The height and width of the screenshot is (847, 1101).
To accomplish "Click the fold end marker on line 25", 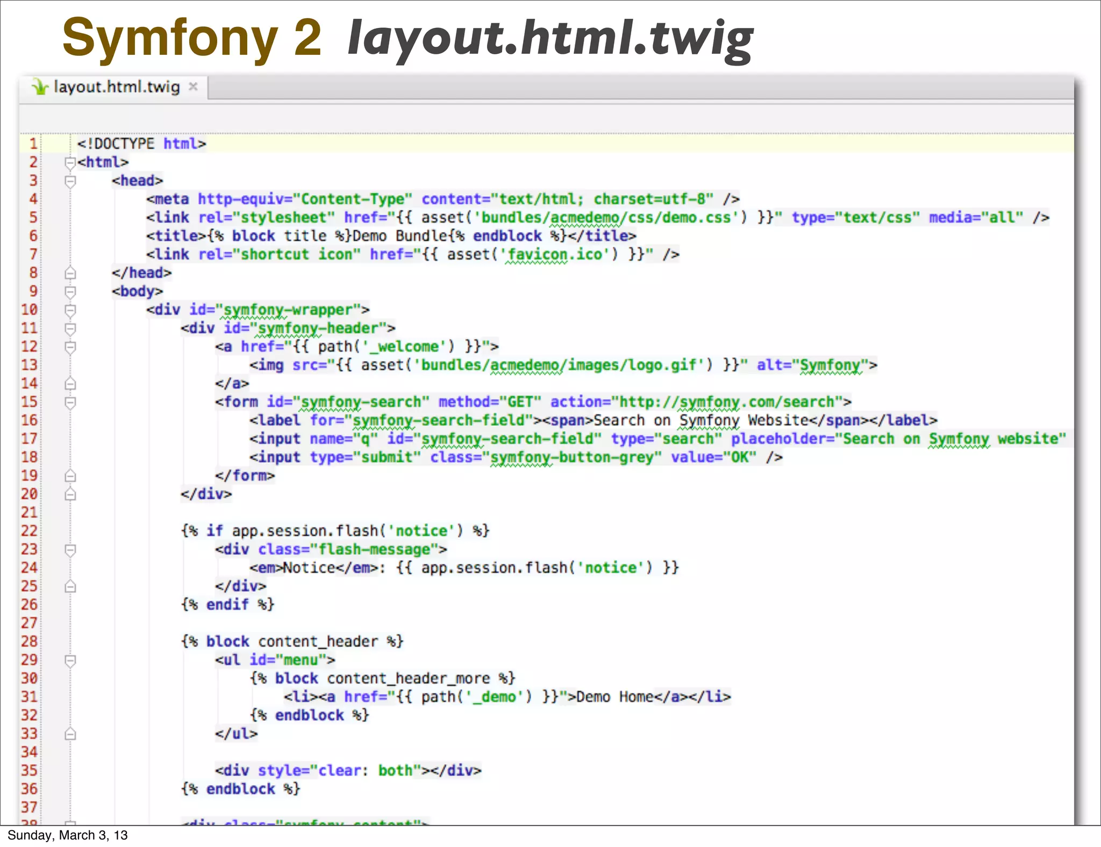I will tap(70, 586).
